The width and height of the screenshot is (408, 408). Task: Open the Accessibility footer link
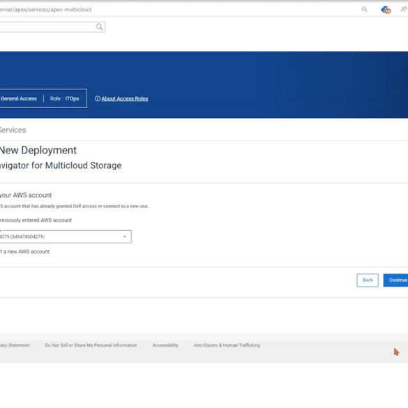[x=165, y=345]
